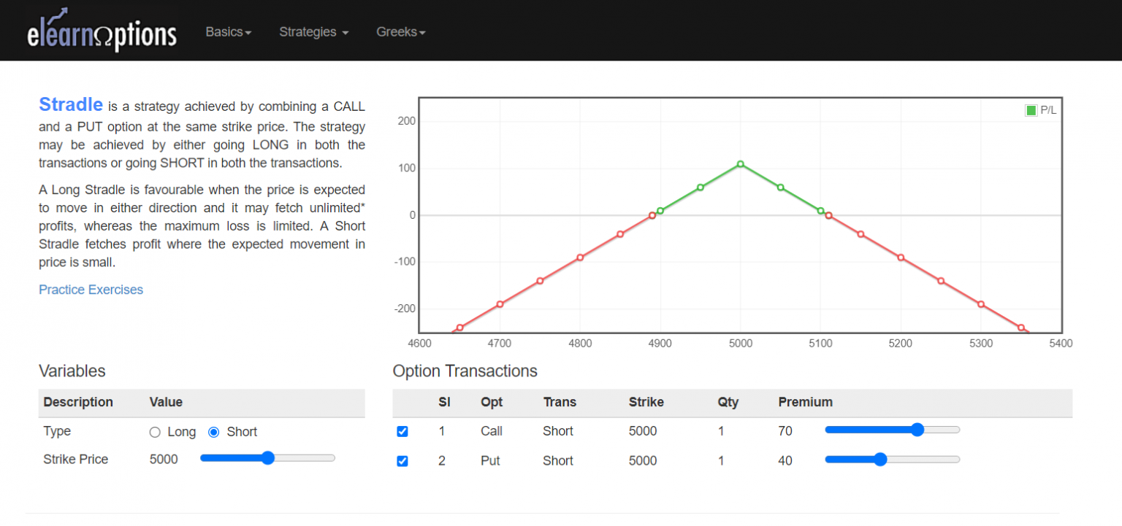The image size is (1122, 526).
Task: Click the green P/L legend swatch
Action: [x=1031, y=110]
